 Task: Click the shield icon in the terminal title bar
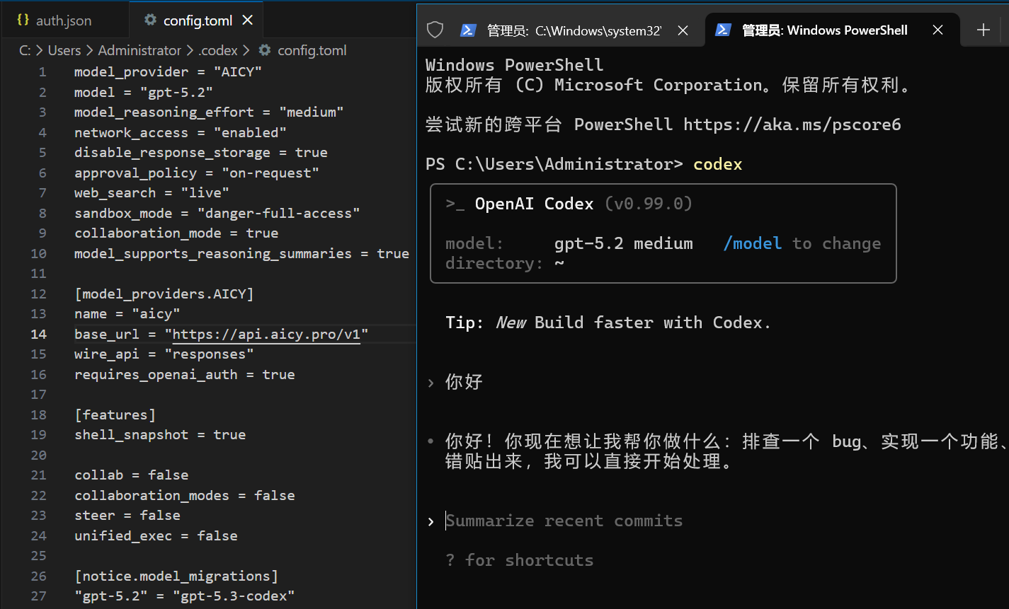click(435, 30)
